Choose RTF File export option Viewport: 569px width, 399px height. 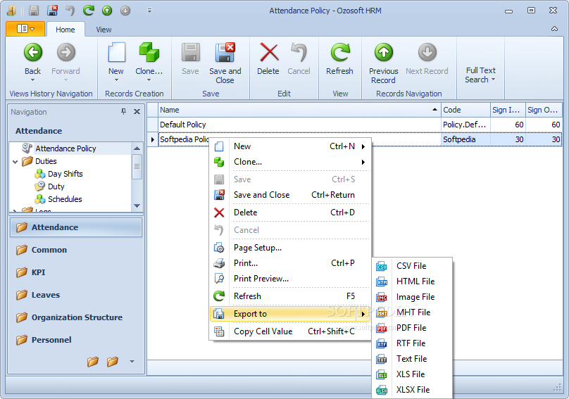(x=412, y=343)
